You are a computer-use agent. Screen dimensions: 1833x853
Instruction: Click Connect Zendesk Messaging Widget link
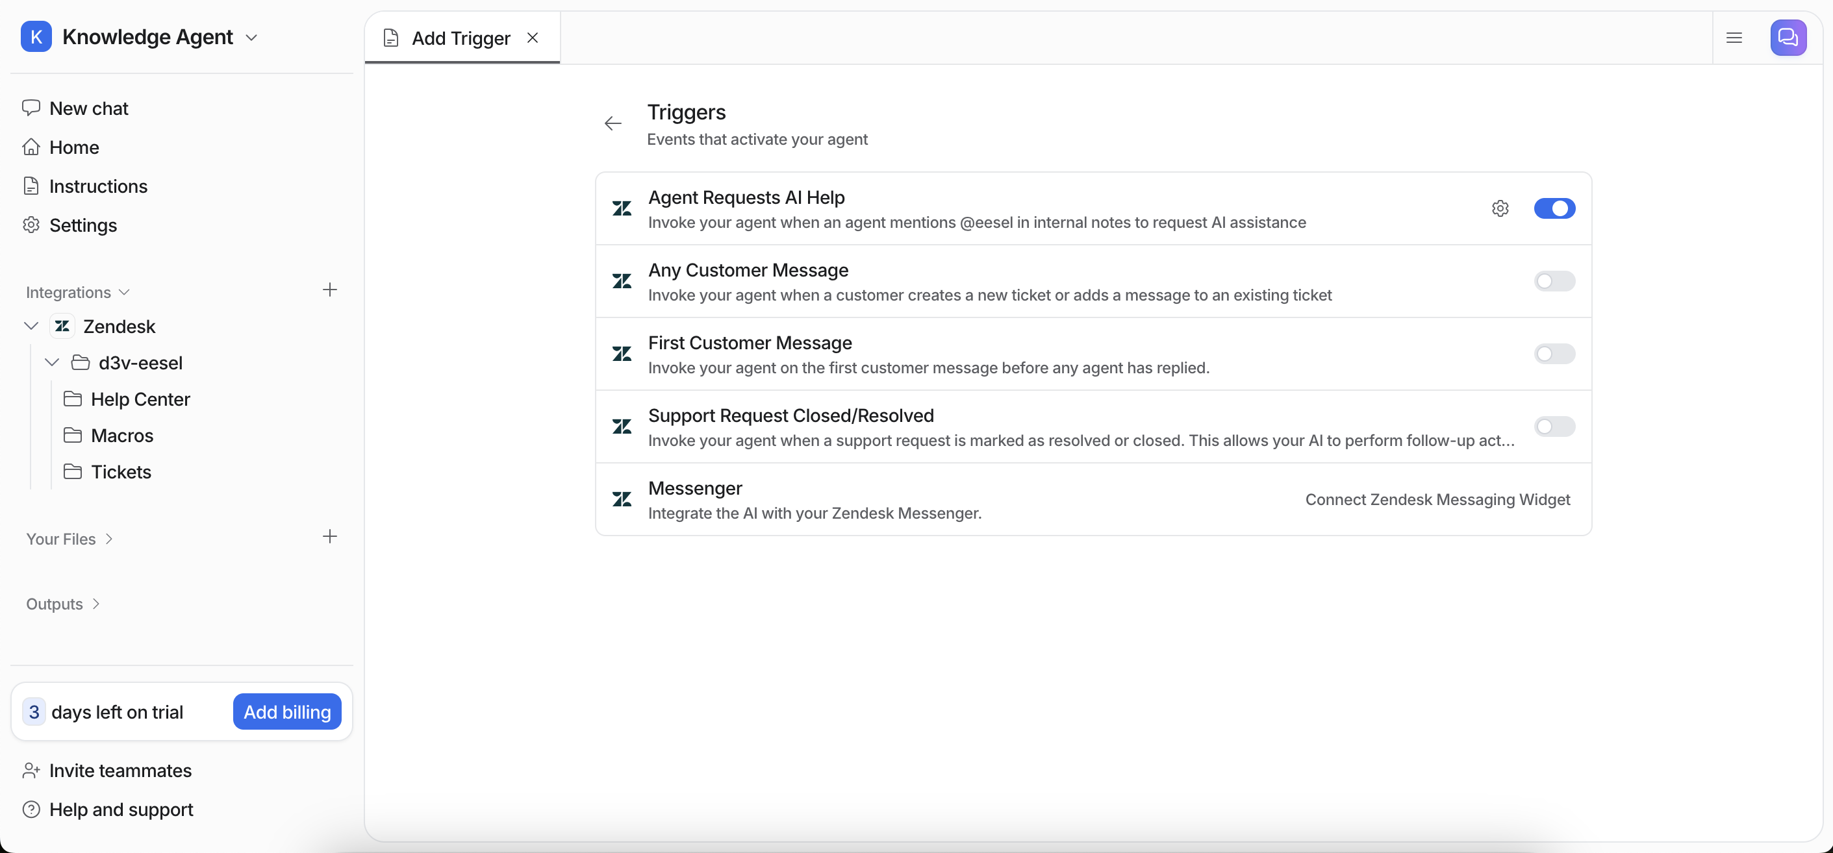pyautogui.click(x=1437, y=499)
